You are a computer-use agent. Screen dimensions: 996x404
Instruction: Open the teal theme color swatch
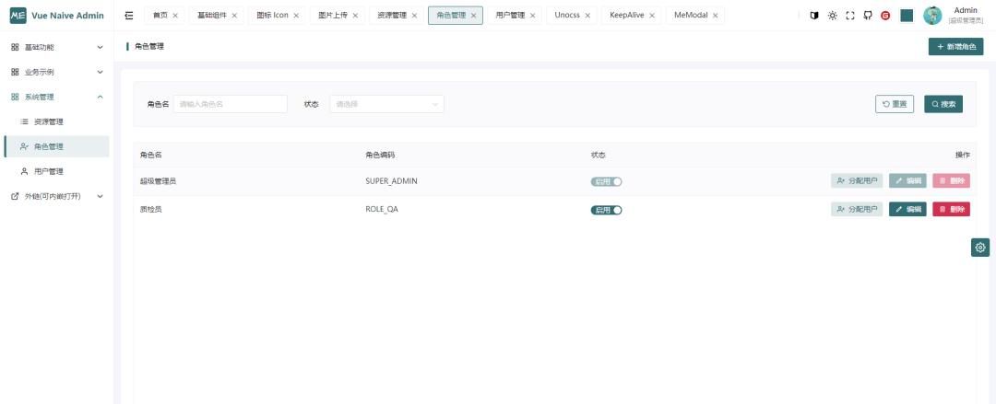click(907, 16)
